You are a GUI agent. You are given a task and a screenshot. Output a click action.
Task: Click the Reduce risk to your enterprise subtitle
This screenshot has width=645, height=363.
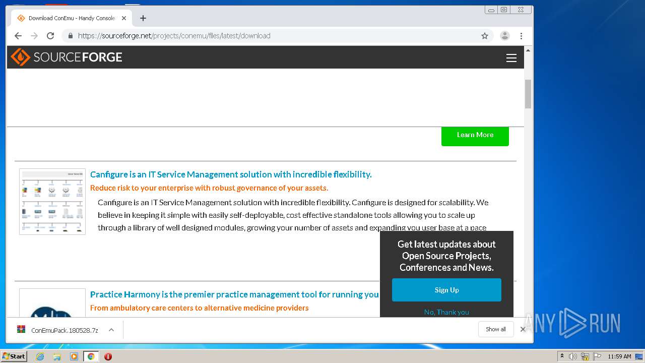tap(209, 188)
